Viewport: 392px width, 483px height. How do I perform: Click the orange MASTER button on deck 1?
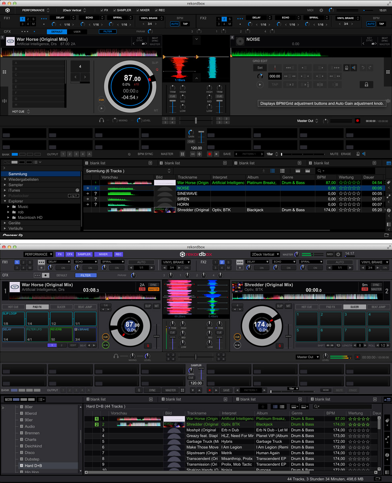point(153,289)
